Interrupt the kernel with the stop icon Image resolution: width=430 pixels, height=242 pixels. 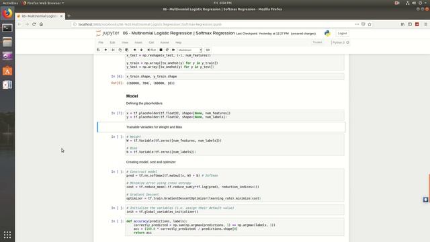161,50
